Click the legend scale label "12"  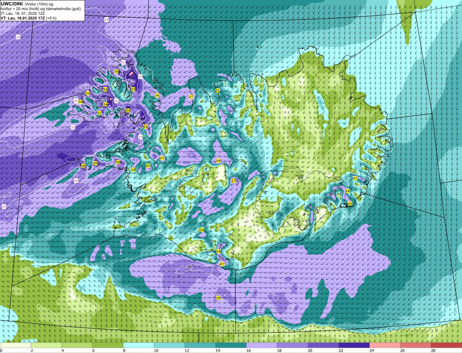[x=187, y=350]
